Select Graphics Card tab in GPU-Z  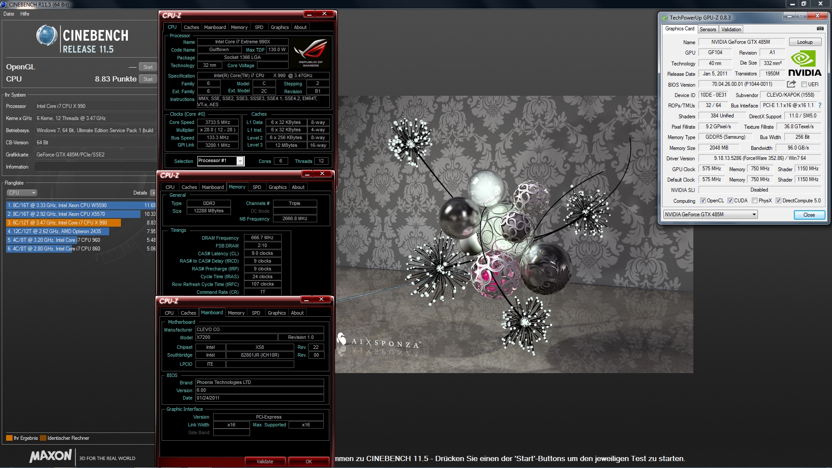tap(679, 29)
